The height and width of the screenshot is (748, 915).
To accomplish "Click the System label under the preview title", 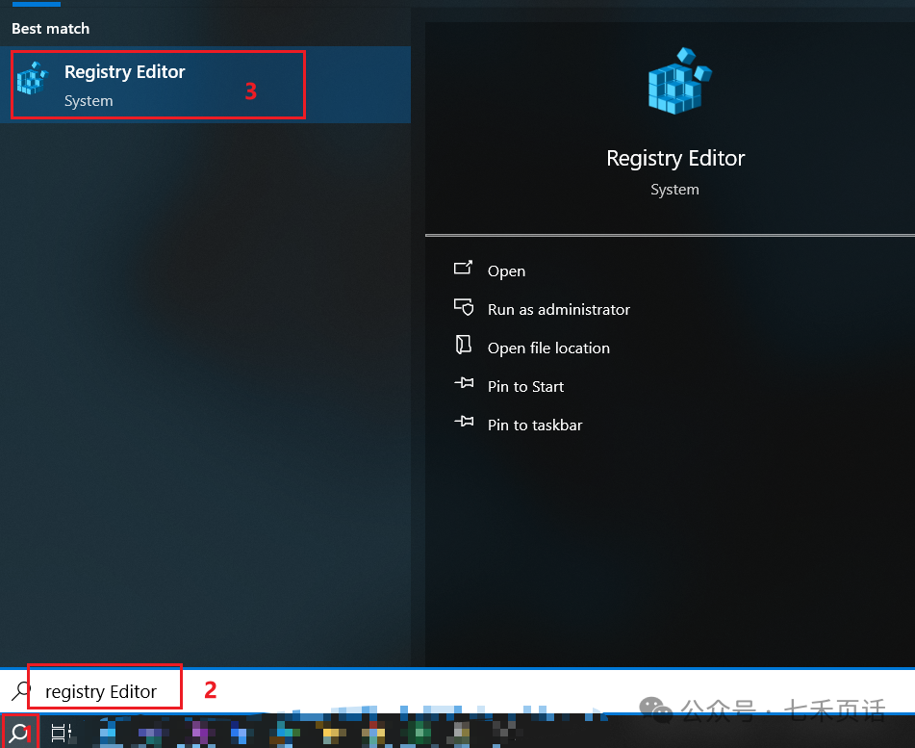I will coord(674,190).
